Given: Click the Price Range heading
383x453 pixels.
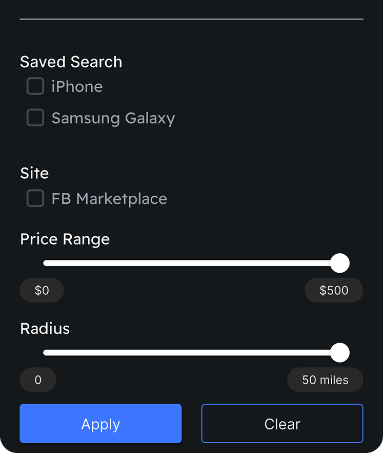Looking at the screenshot, I should click(x=65, y=239).
